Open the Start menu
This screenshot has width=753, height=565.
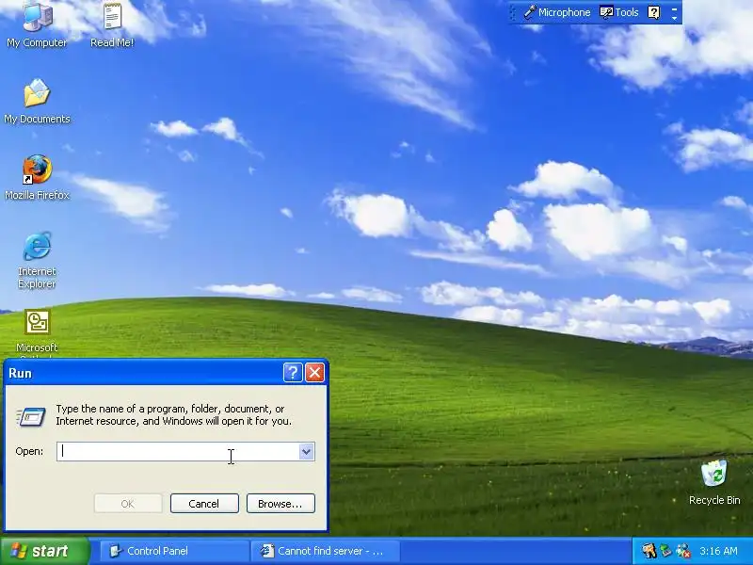tap(44, 551)
